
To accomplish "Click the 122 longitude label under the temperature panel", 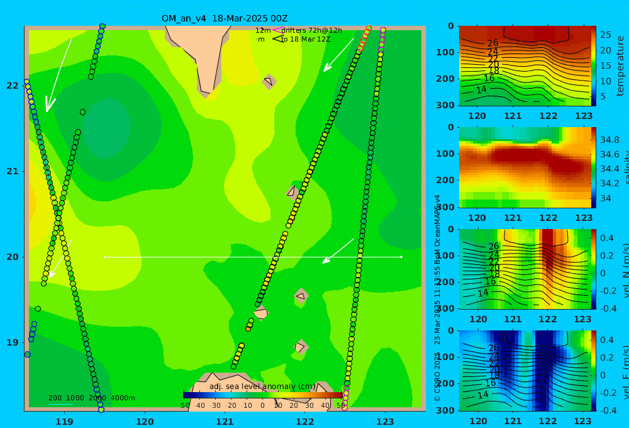I will point(548,116).
